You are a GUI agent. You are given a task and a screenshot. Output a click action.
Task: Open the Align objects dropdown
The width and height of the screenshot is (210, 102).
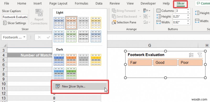[147, 10]
